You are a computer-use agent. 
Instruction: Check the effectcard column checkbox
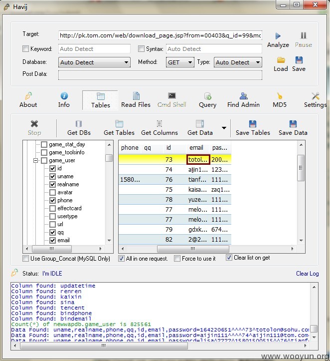coord(53,208)
